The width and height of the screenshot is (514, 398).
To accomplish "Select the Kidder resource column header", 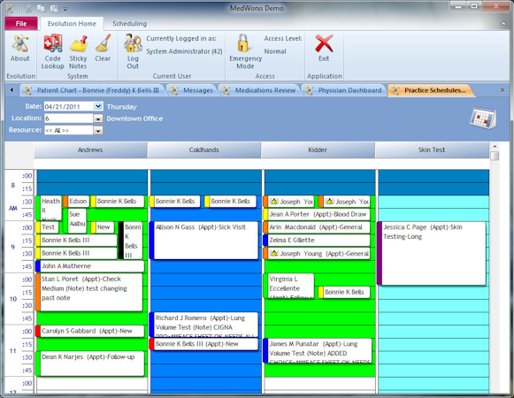I will coord(318,149).
